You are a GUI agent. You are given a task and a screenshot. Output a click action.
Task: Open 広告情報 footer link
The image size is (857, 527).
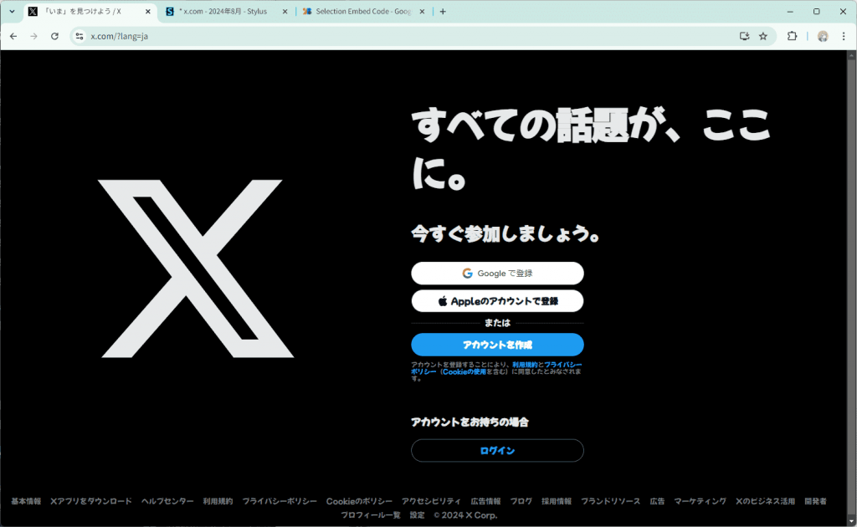tap(485, 501)
